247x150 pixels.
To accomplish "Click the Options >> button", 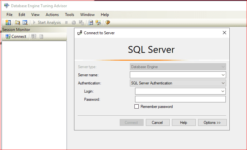I will coord(212,123).
